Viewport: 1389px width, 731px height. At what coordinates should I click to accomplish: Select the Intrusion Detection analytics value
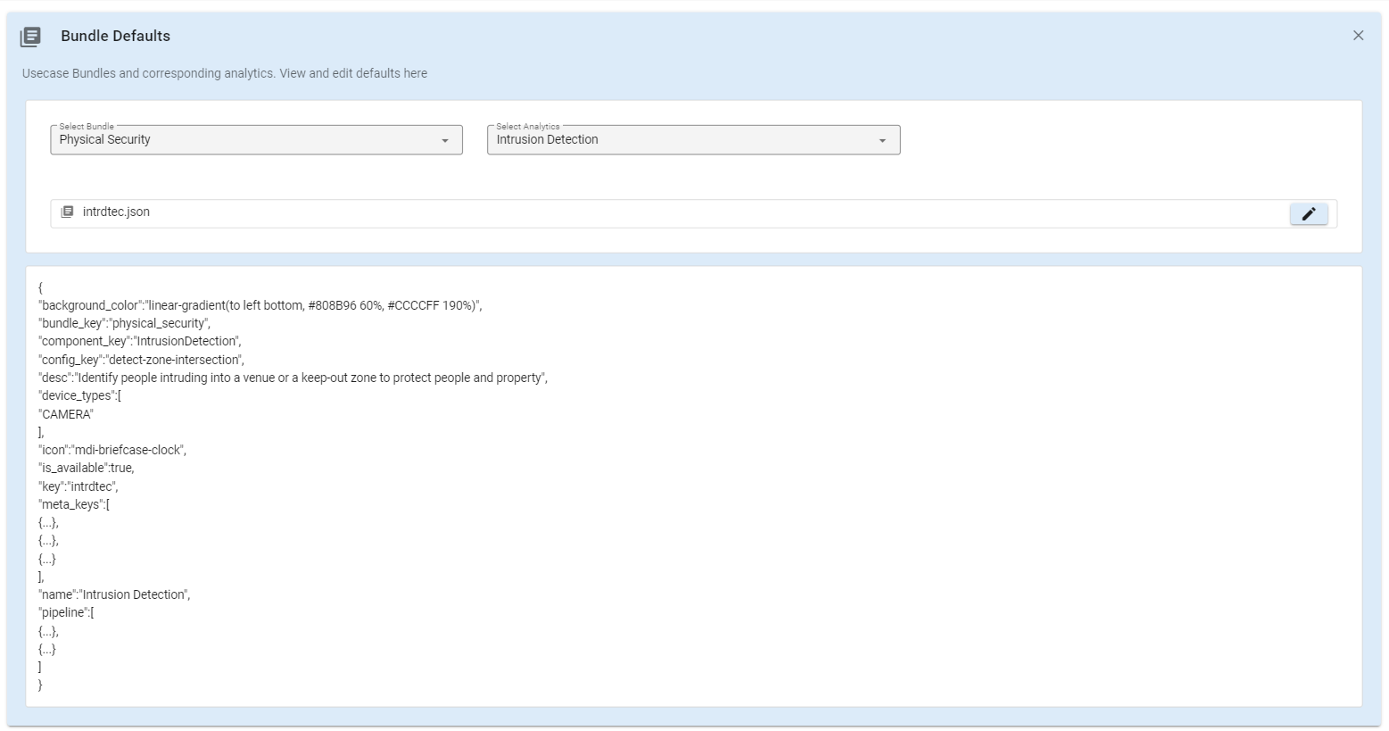tap(547, 140)
